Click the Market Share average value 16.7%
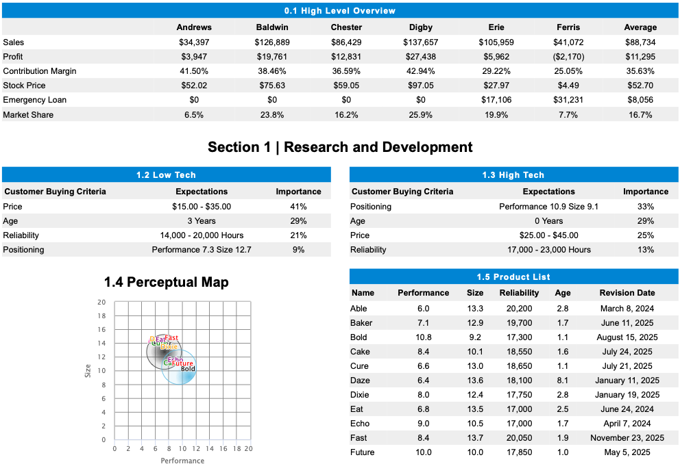 click(640, 114)
